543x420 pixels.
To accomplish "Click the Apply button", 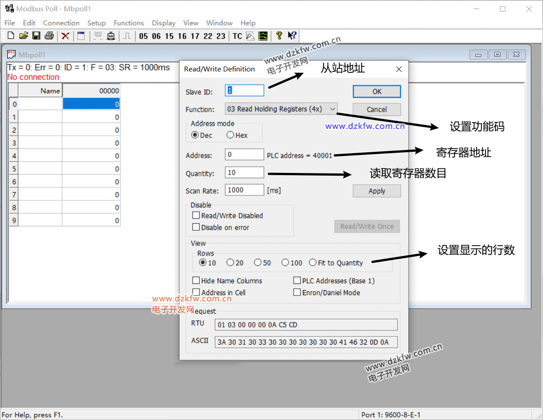I will [x=377, y=191].
